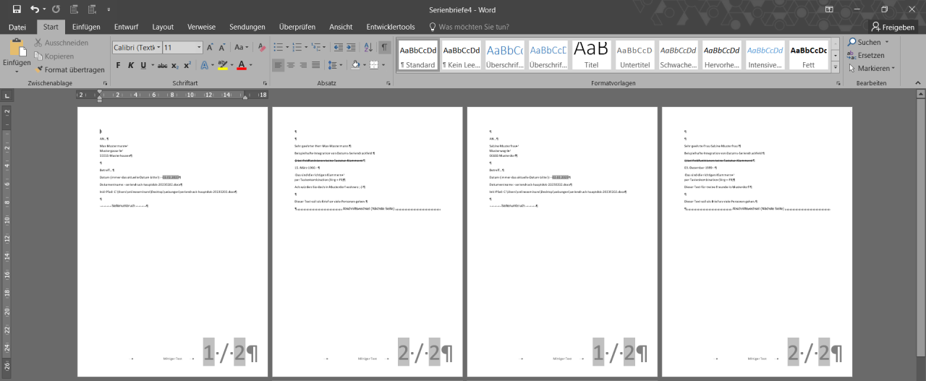Screen dimensions: 926x381
Task: Open the undo history dropdown arrow
Action: (43, 9)
